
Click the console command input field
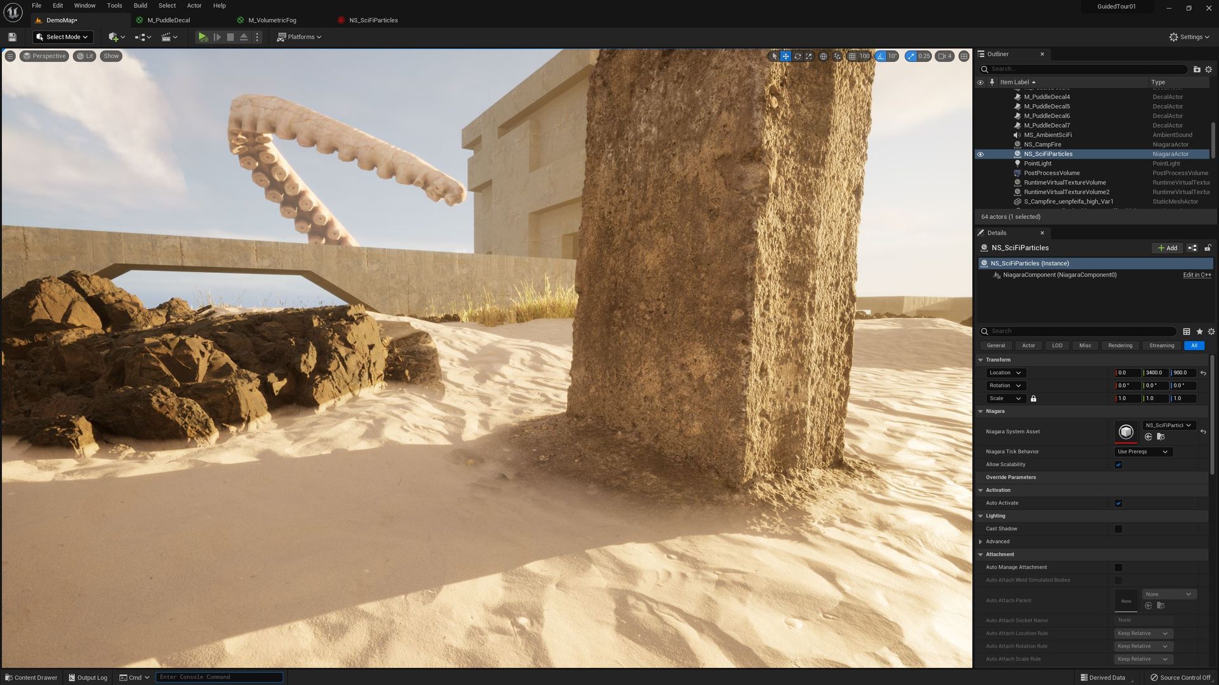click(x=219, y=677)
